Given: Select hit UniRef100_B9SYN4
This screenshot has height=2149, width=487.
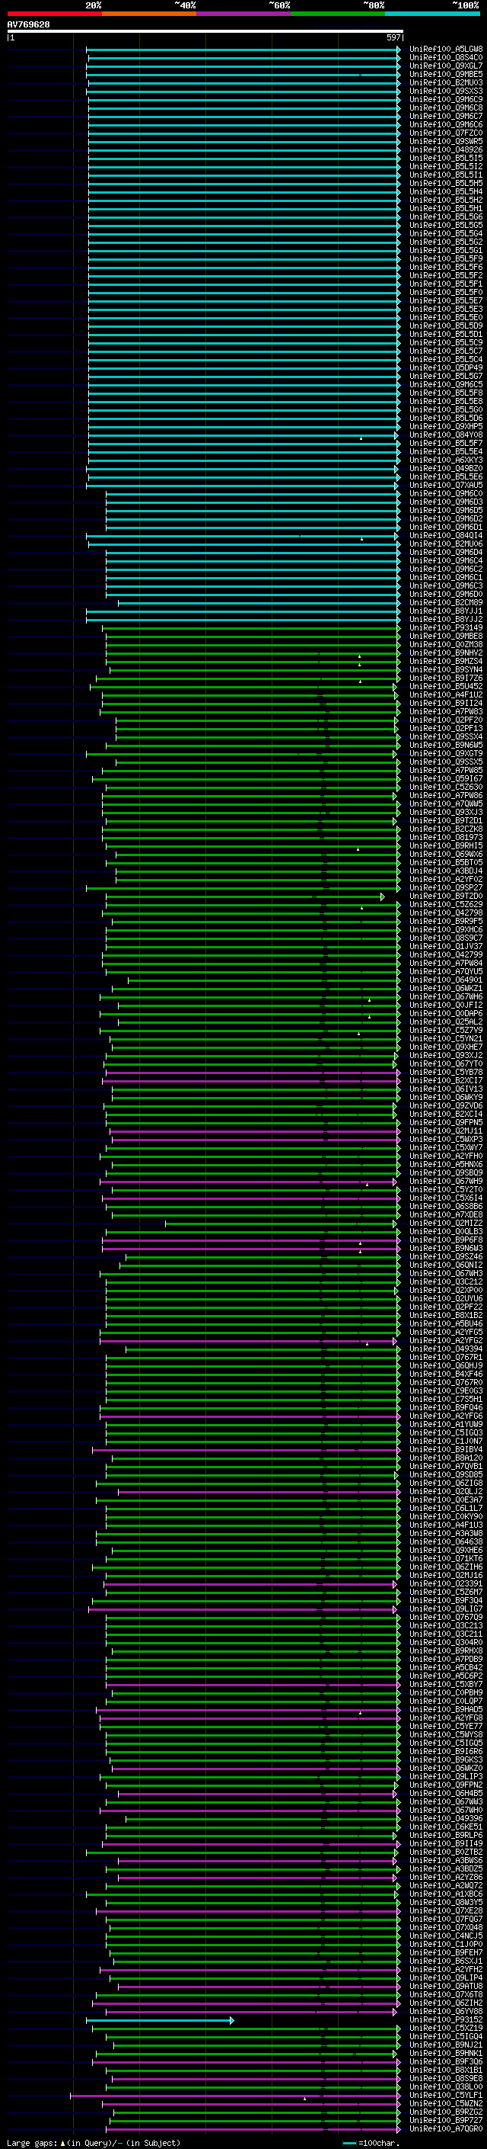Looking at the screenshot, I should 446,669.
